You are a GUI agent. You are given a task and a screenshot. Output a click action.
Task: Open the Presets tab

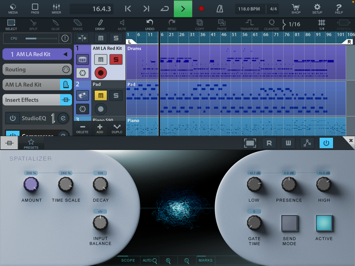(31, 144)
